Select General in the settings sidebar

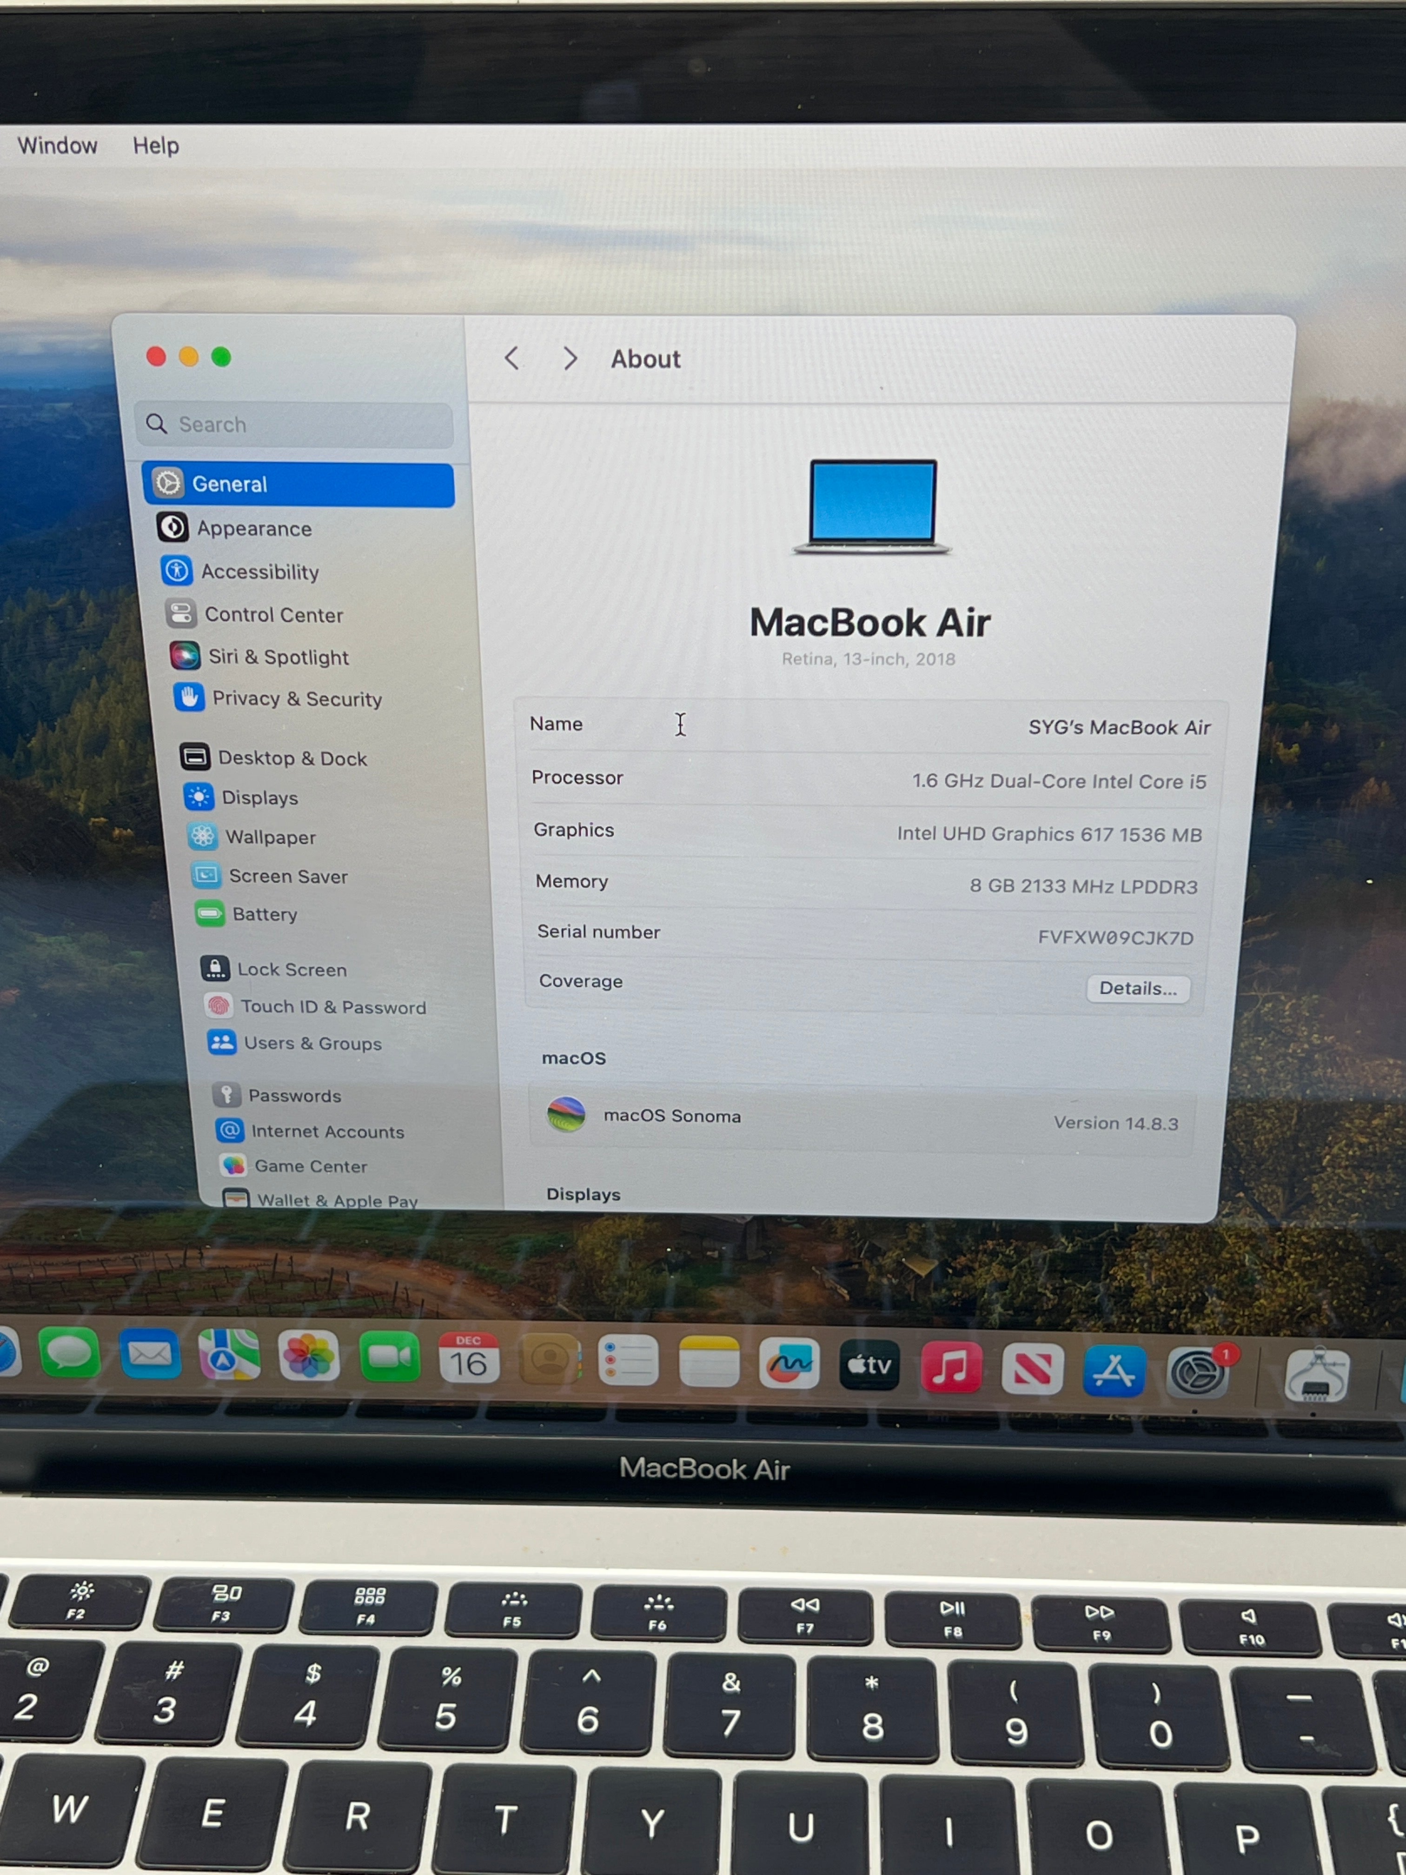298,484
